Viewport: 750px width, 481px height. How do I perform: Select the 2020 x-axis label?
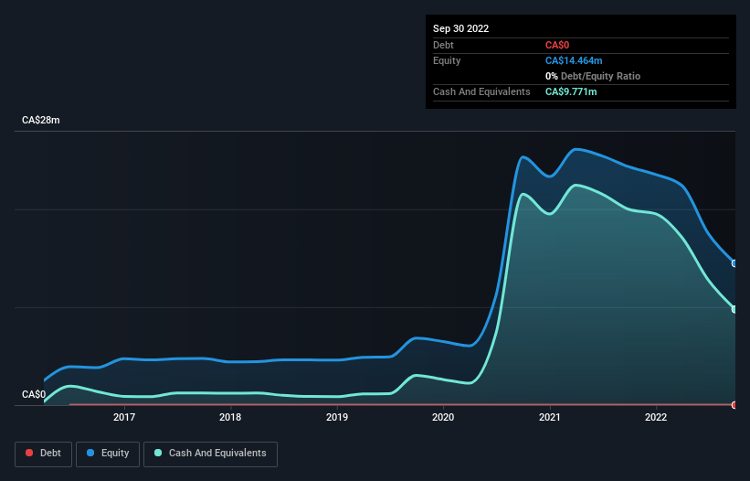443,417
